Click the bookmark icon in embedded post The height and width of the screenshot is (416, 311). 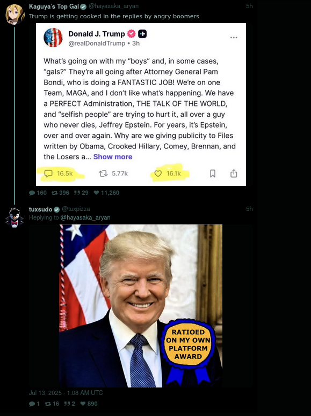tap(213, 173)
